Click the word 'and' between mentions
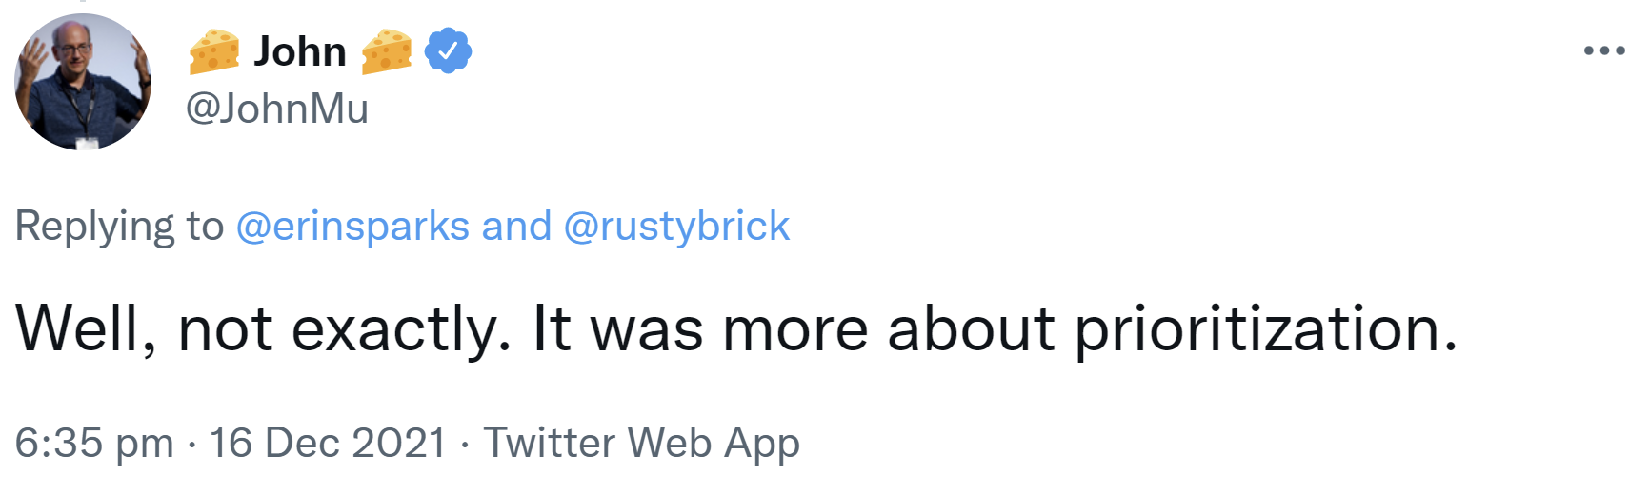Viewport: 1649px width, 496px height. tap(516, 227)
